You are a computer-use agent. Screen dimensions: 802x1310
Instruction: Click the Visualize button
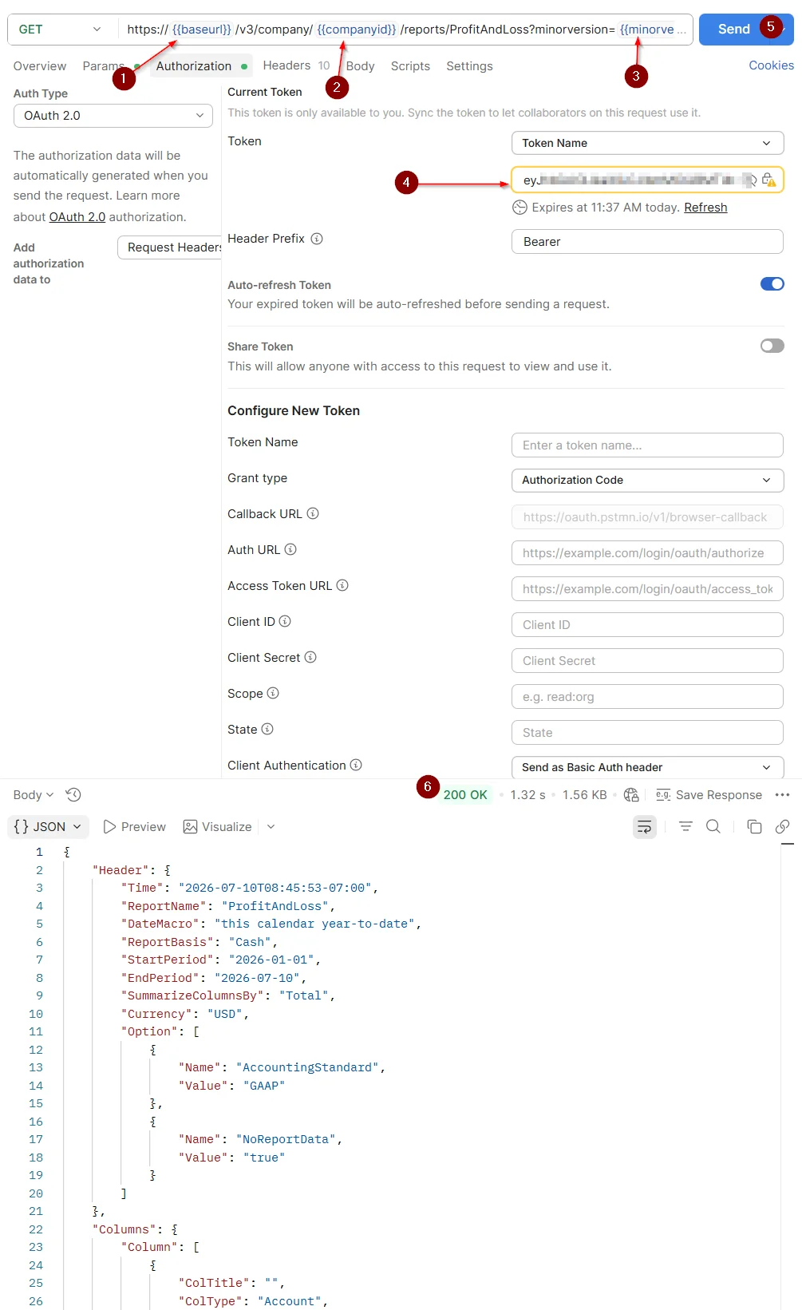(217, 827)
